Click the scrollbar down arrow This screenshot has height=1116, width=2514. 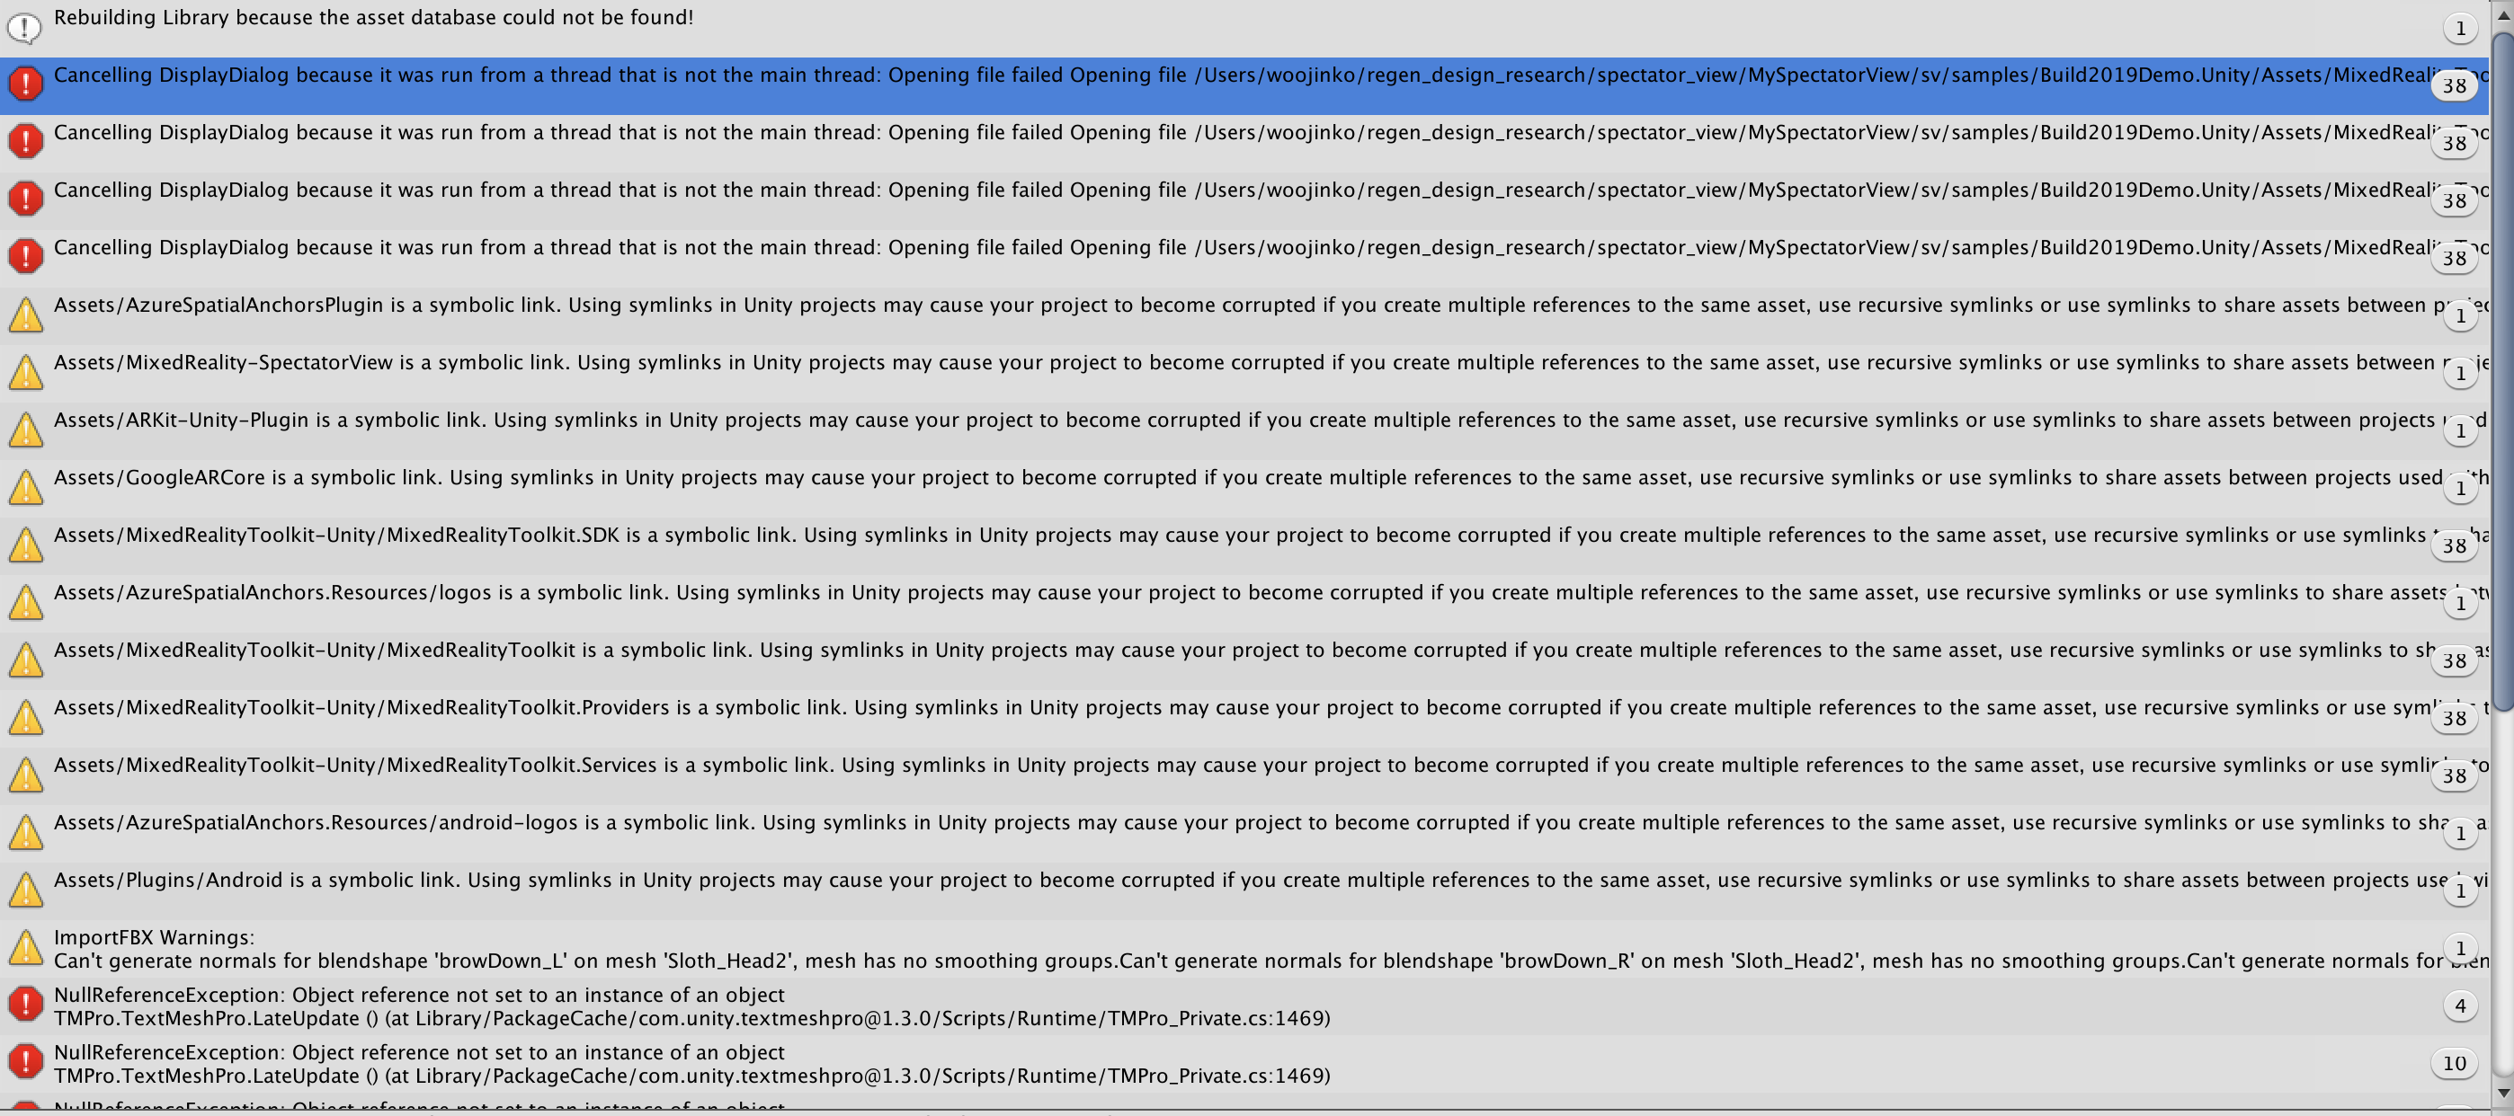click(x=2502, y=1093)
